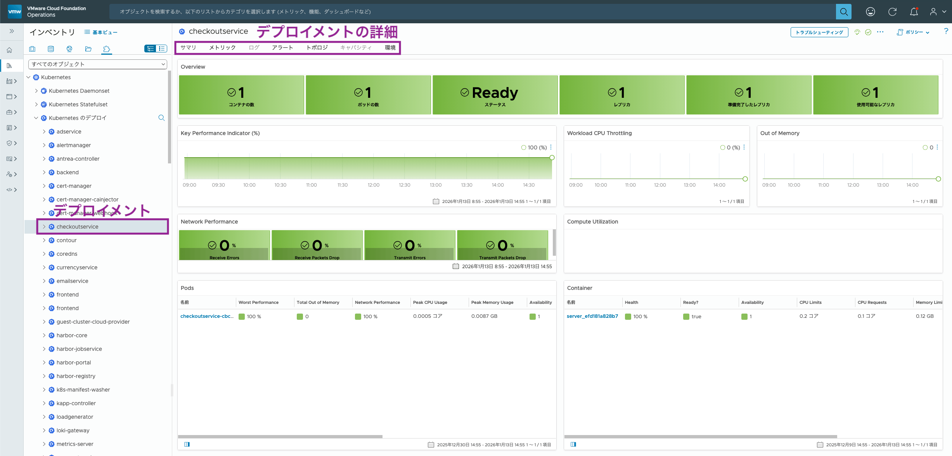Collapse Kubernetes のデプロイ node
The image size is (952, 456).
pos(36,118)
